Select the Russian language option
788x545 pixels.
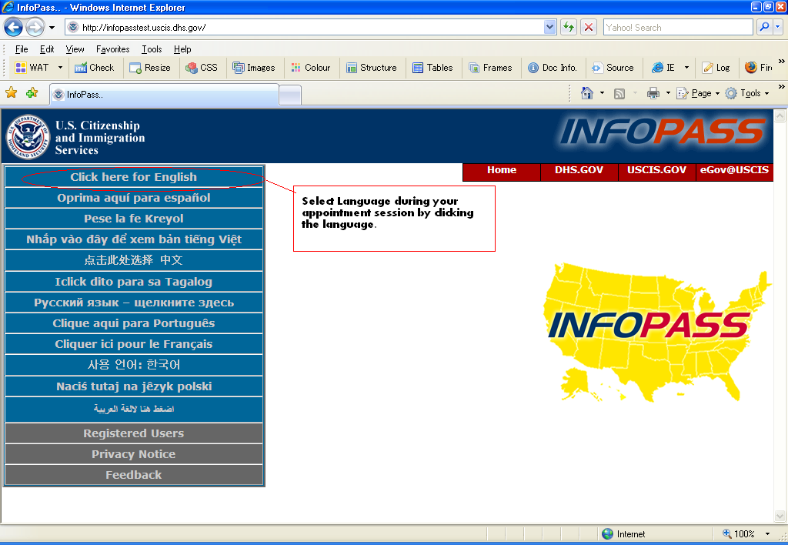pyautogui.click(x=134, y=303)
